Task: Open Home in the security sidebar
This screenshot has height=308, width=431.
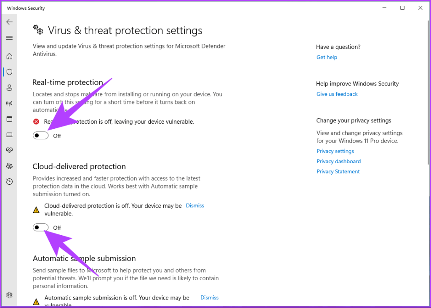Action: click(9, 56)
